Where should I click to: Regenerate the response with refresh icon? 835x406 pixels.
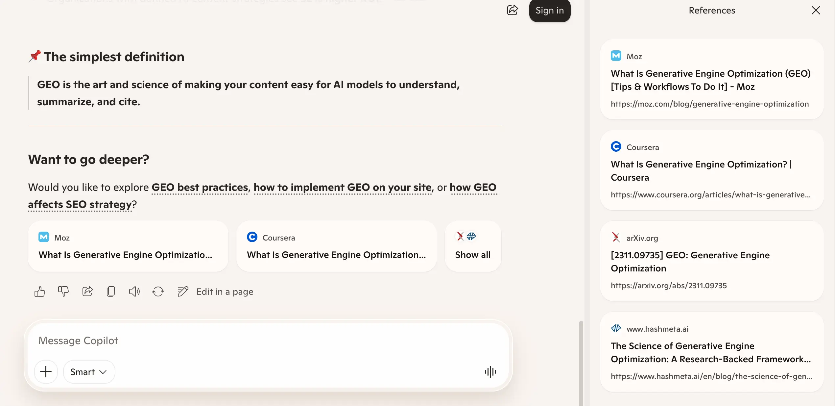click(158, 292)
